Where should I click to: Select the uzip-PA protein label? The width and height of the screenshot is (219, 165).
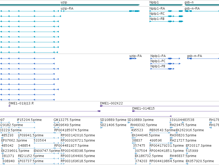tap(136, 56)
